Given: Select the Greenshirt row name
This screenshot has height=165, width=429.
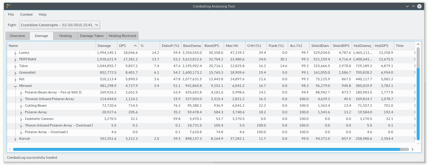Looking at the screenshot, I should (28, 72).
